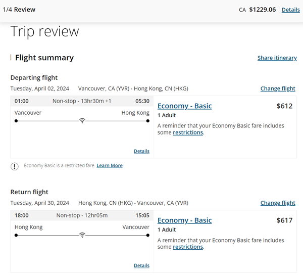Change flight for the return April 30 trip
Viewport: 303px width, 275px height.
click(278, 203)
